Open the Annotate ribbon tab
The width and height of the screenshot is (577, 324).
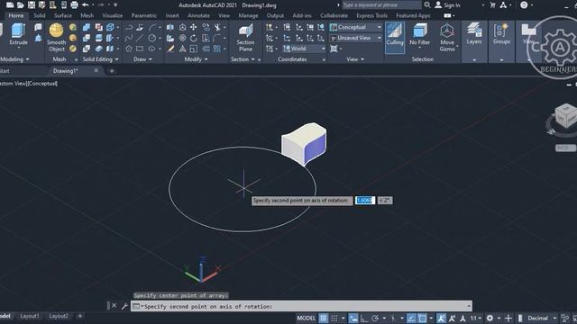tap(198, 15)
